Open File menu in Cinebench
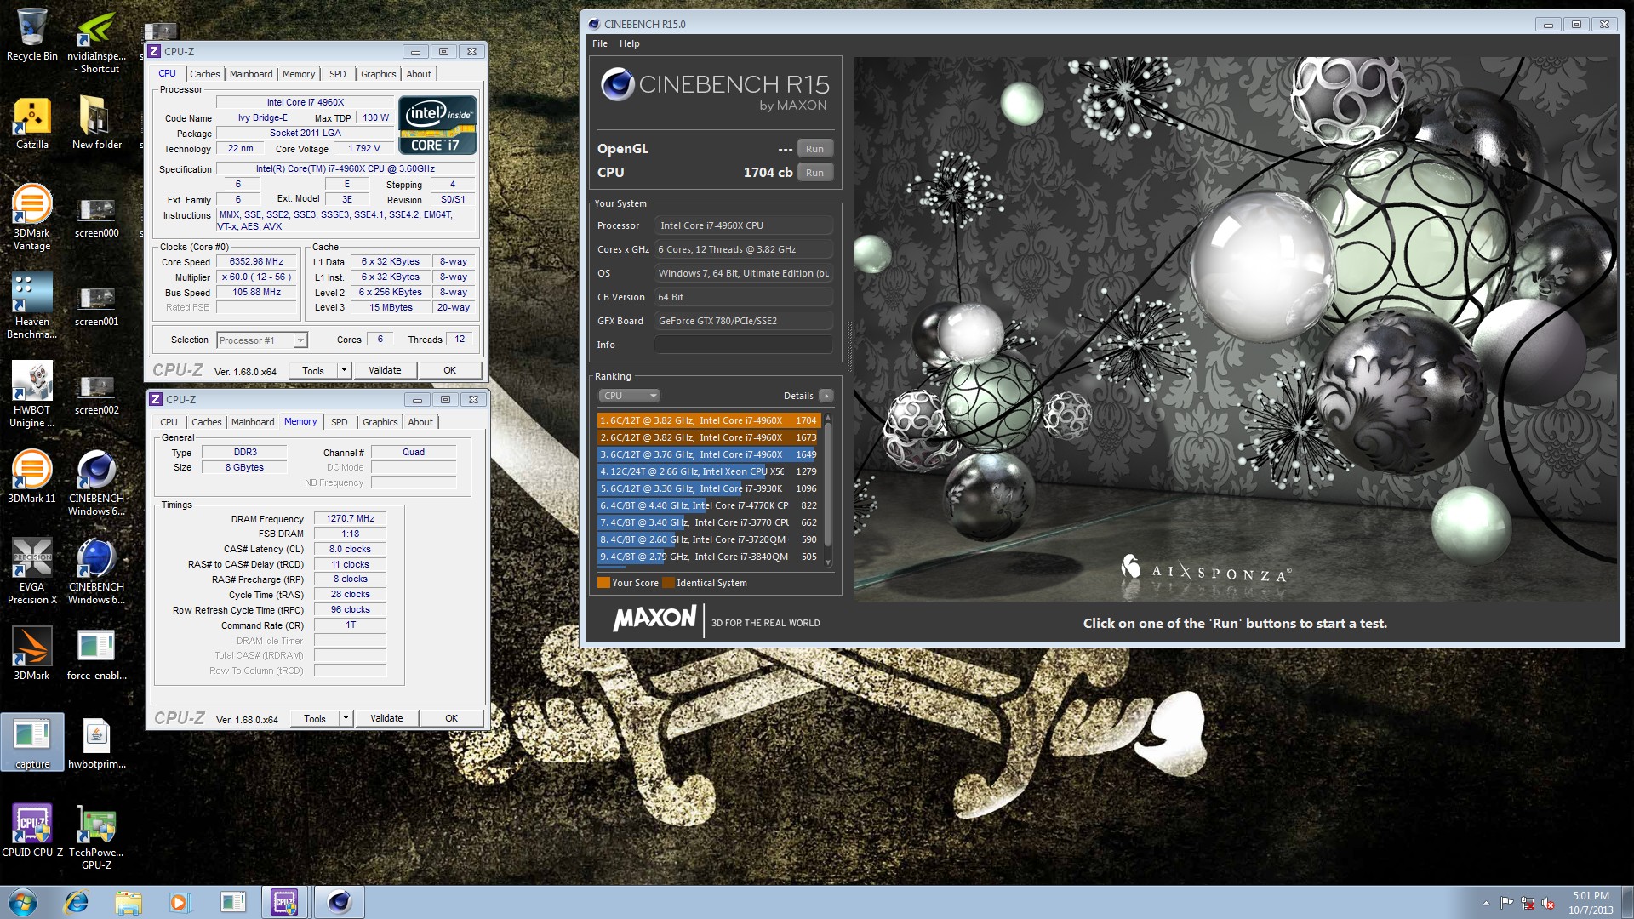Screen dimensions: 1634x919 [600, 43]
